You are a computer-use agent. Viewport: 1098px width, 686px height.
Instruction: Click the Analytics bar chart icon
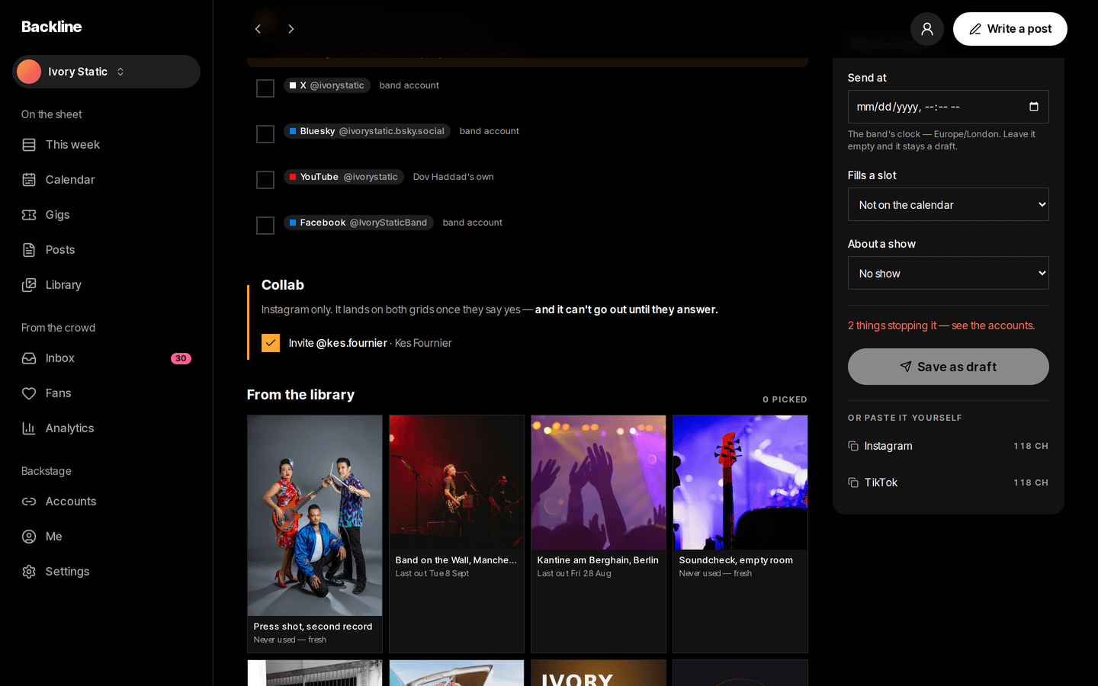[x=29, y=428]
